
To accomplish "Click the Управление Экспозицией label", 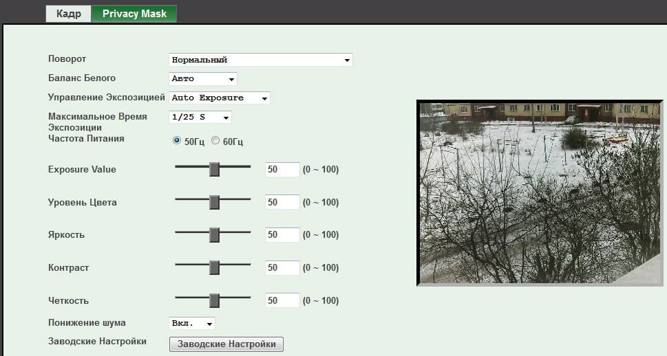I will coord(106,98).
